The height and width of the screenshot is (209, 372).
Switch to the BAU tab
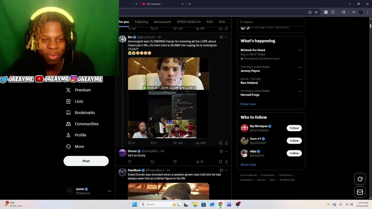point(222,22)
